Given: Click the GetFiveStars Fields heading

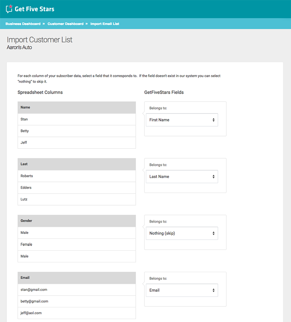Looking at the screenshot, I should (164, 92).
